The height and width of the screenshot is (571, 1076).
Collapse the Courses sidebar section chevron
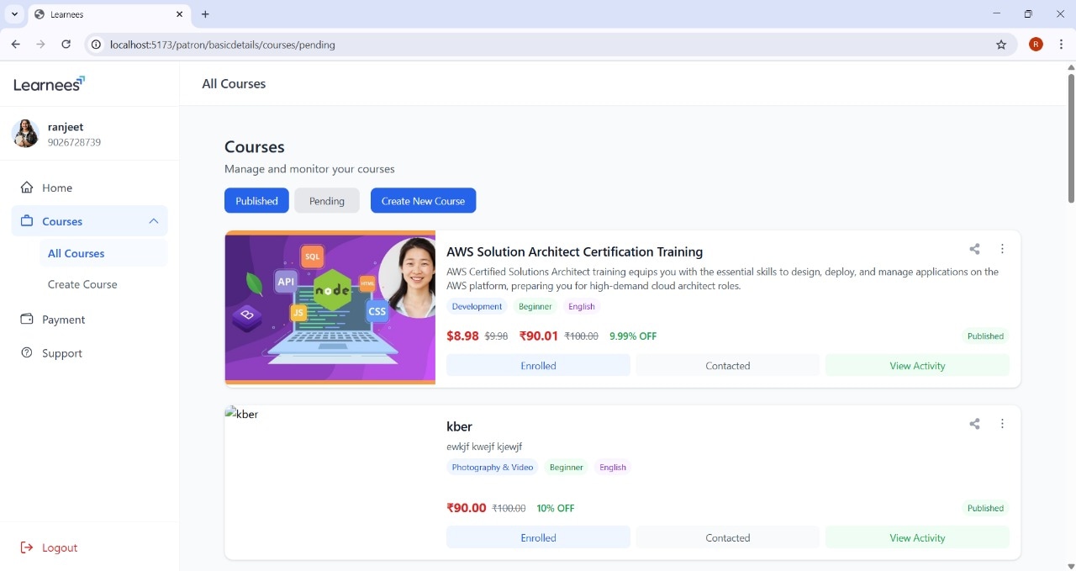pos(153,221)
